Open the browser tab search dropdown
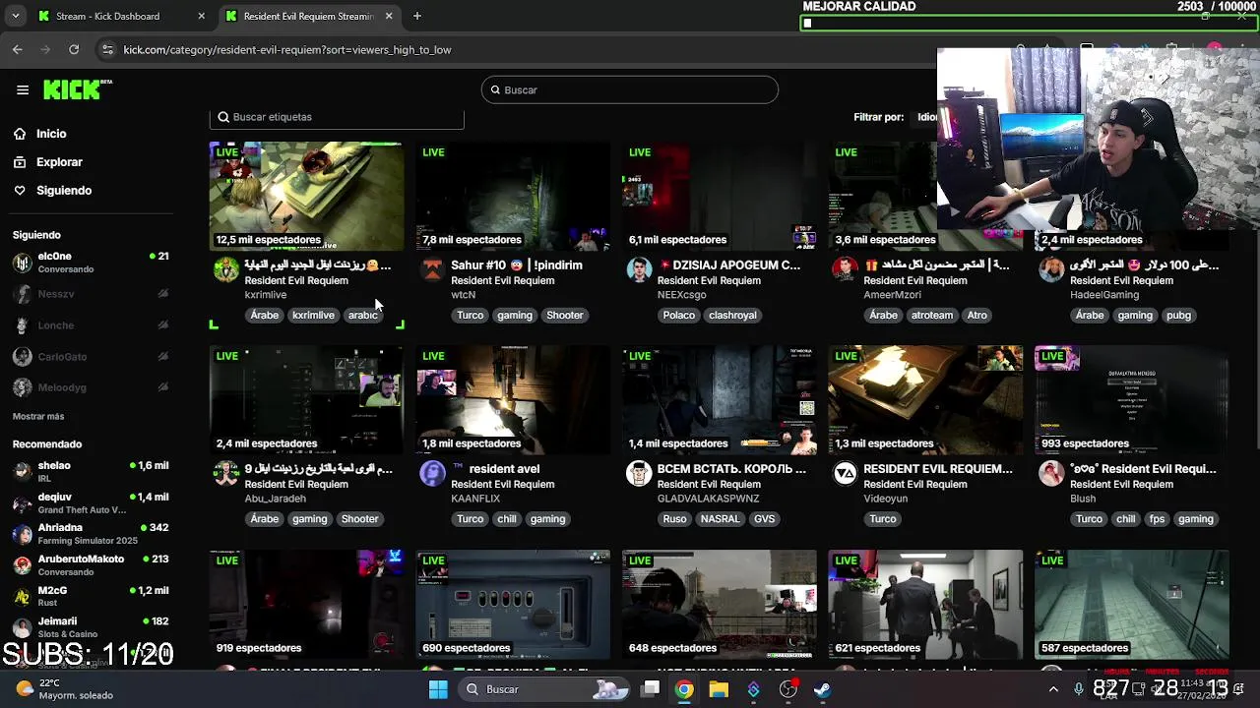The width and height of the screenshot is (1260, 708). click(x=15, y=16)
